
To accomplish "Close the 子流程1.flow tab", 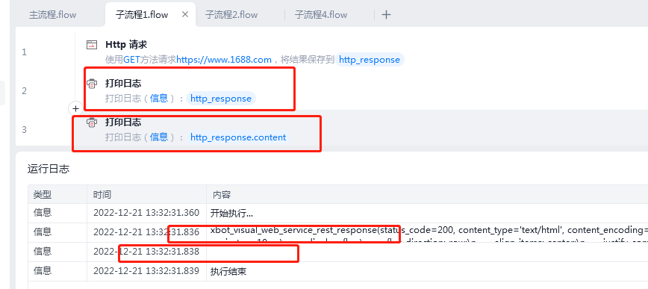I will [185, 14].
